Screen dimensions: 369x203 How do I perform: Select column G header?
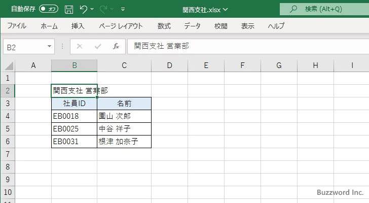point(279,65)
